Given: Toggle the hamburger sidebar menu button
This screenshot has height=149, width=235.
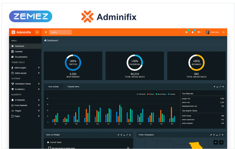Looking at the screenshot, I should point(37,32).
